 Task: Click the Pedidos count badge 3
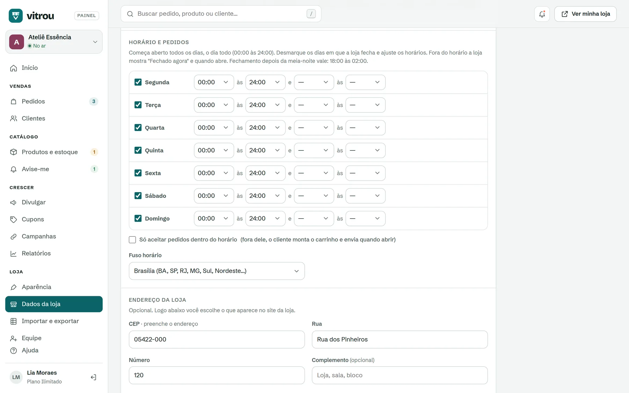tap(93, 102)
